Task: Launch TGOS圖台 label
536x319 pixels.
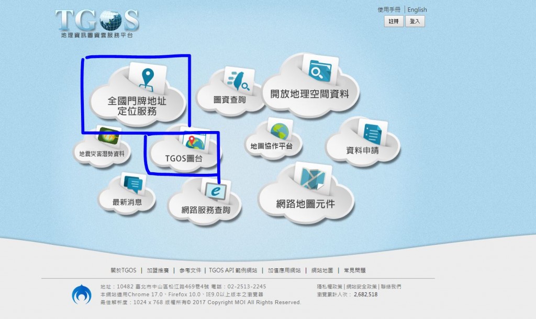Action: tap(184, 159)
